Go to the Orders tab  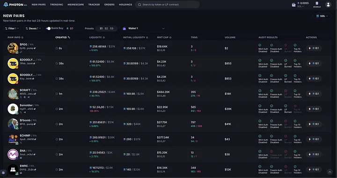point(110,5)
